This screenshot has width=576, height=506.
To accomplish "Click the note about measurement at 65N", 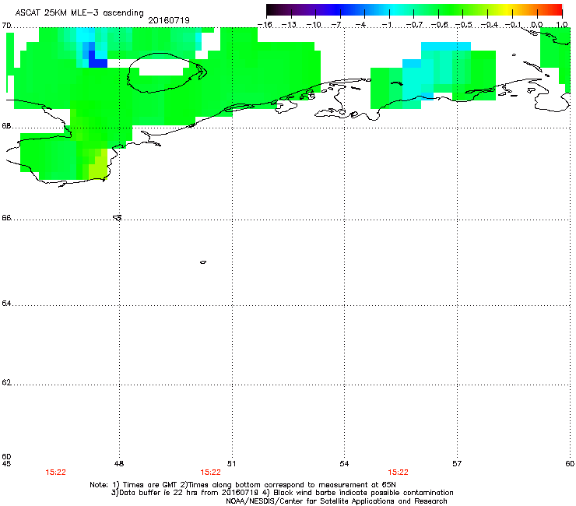I will 288,485.
